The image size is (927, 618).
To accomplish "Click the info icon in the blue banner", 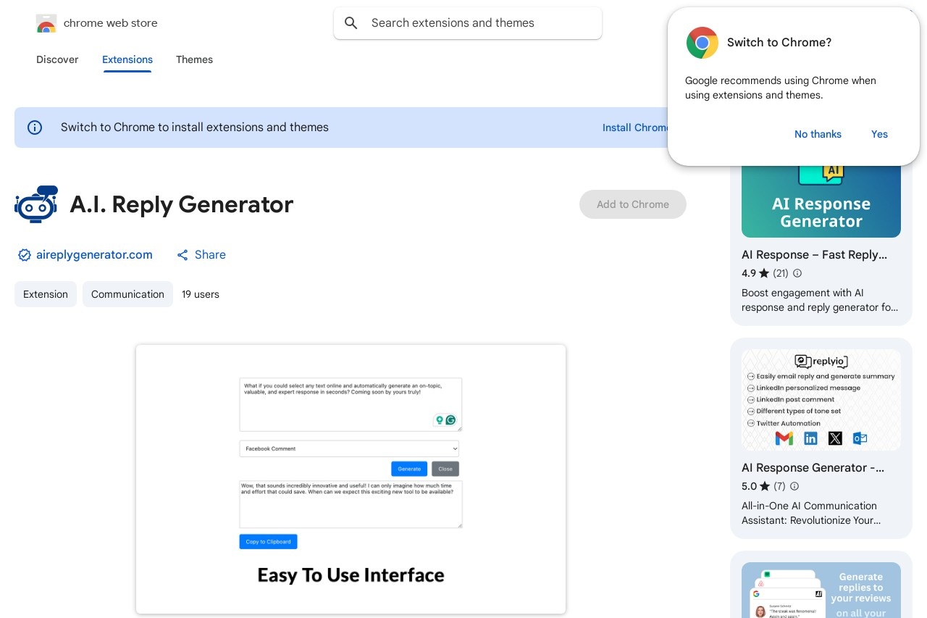I will coord(35,128).
